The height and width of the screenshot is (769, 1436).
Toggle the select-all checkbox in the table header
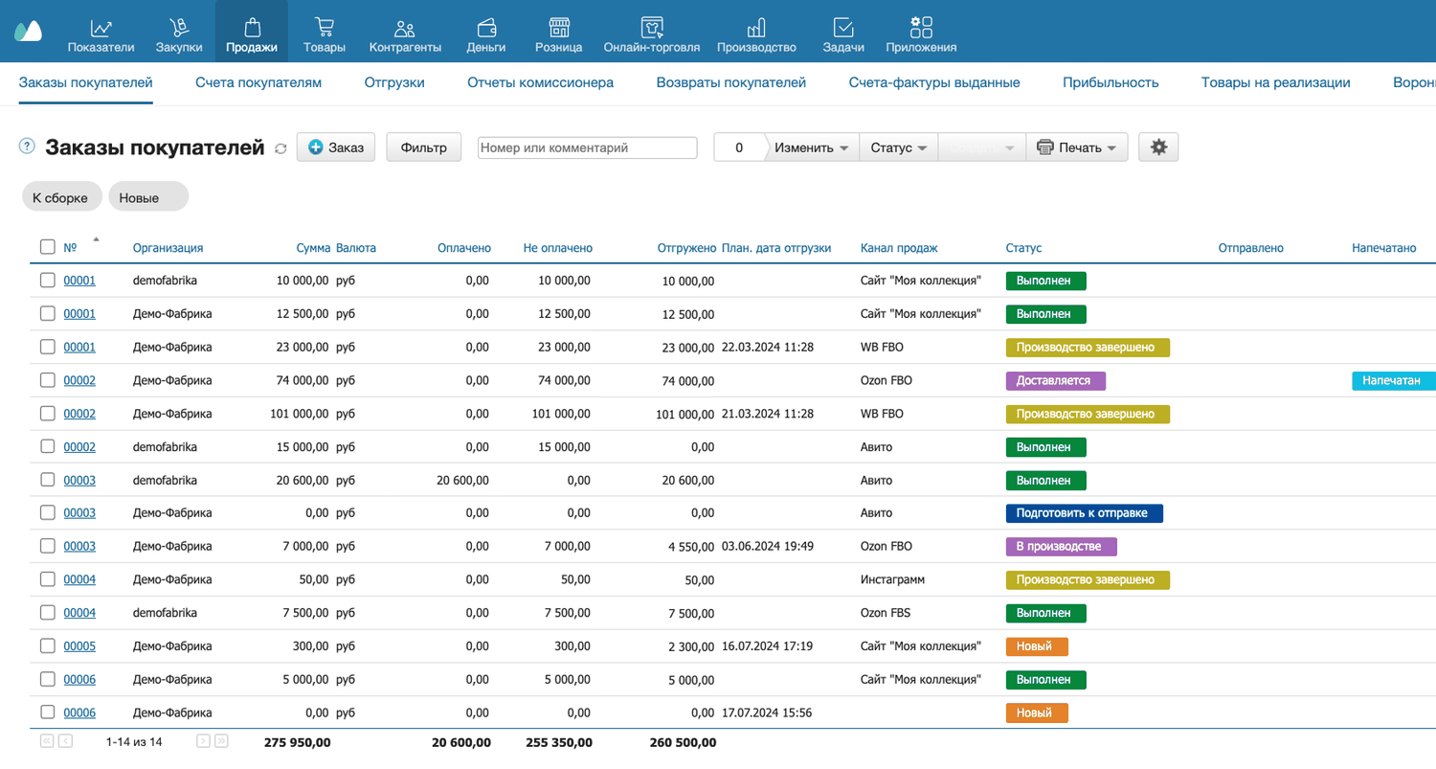(x=48, y=247)
